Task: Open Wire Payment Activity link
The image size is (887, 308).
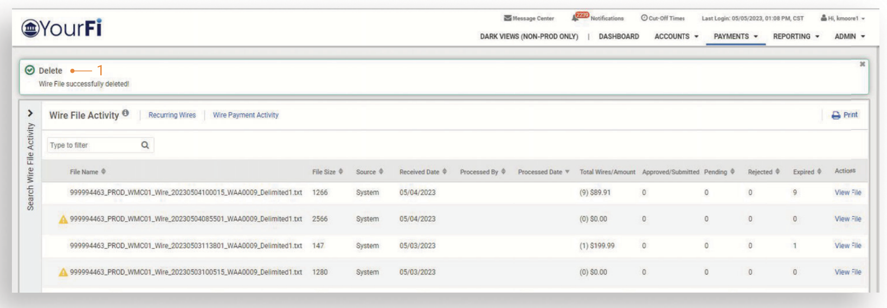Action: pos(246,115)
